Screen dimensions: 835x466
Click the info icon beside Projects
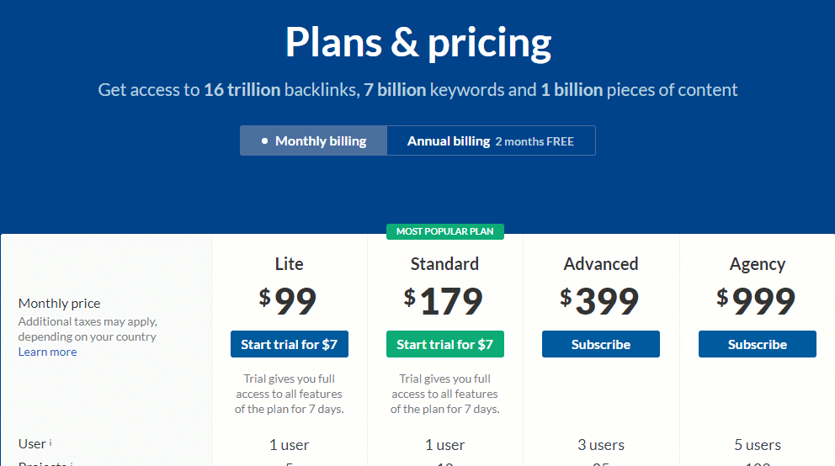tap(72, 463)
